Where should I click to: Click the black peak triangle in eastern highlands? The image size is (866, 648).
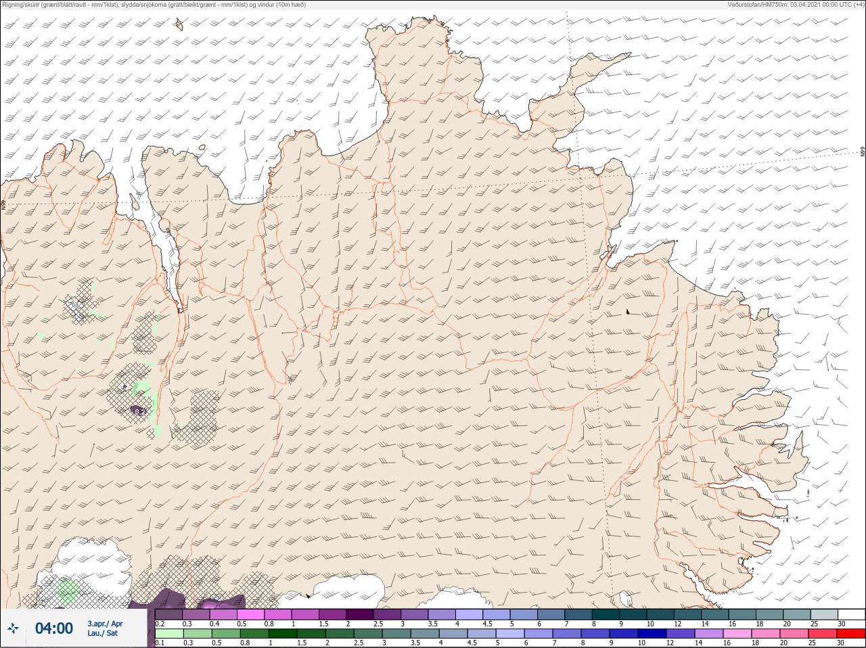coord(628,311)
